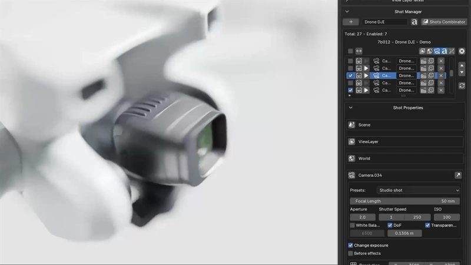Click the Camera.034 label
This screenshot has height=265, width=471.
370,175
